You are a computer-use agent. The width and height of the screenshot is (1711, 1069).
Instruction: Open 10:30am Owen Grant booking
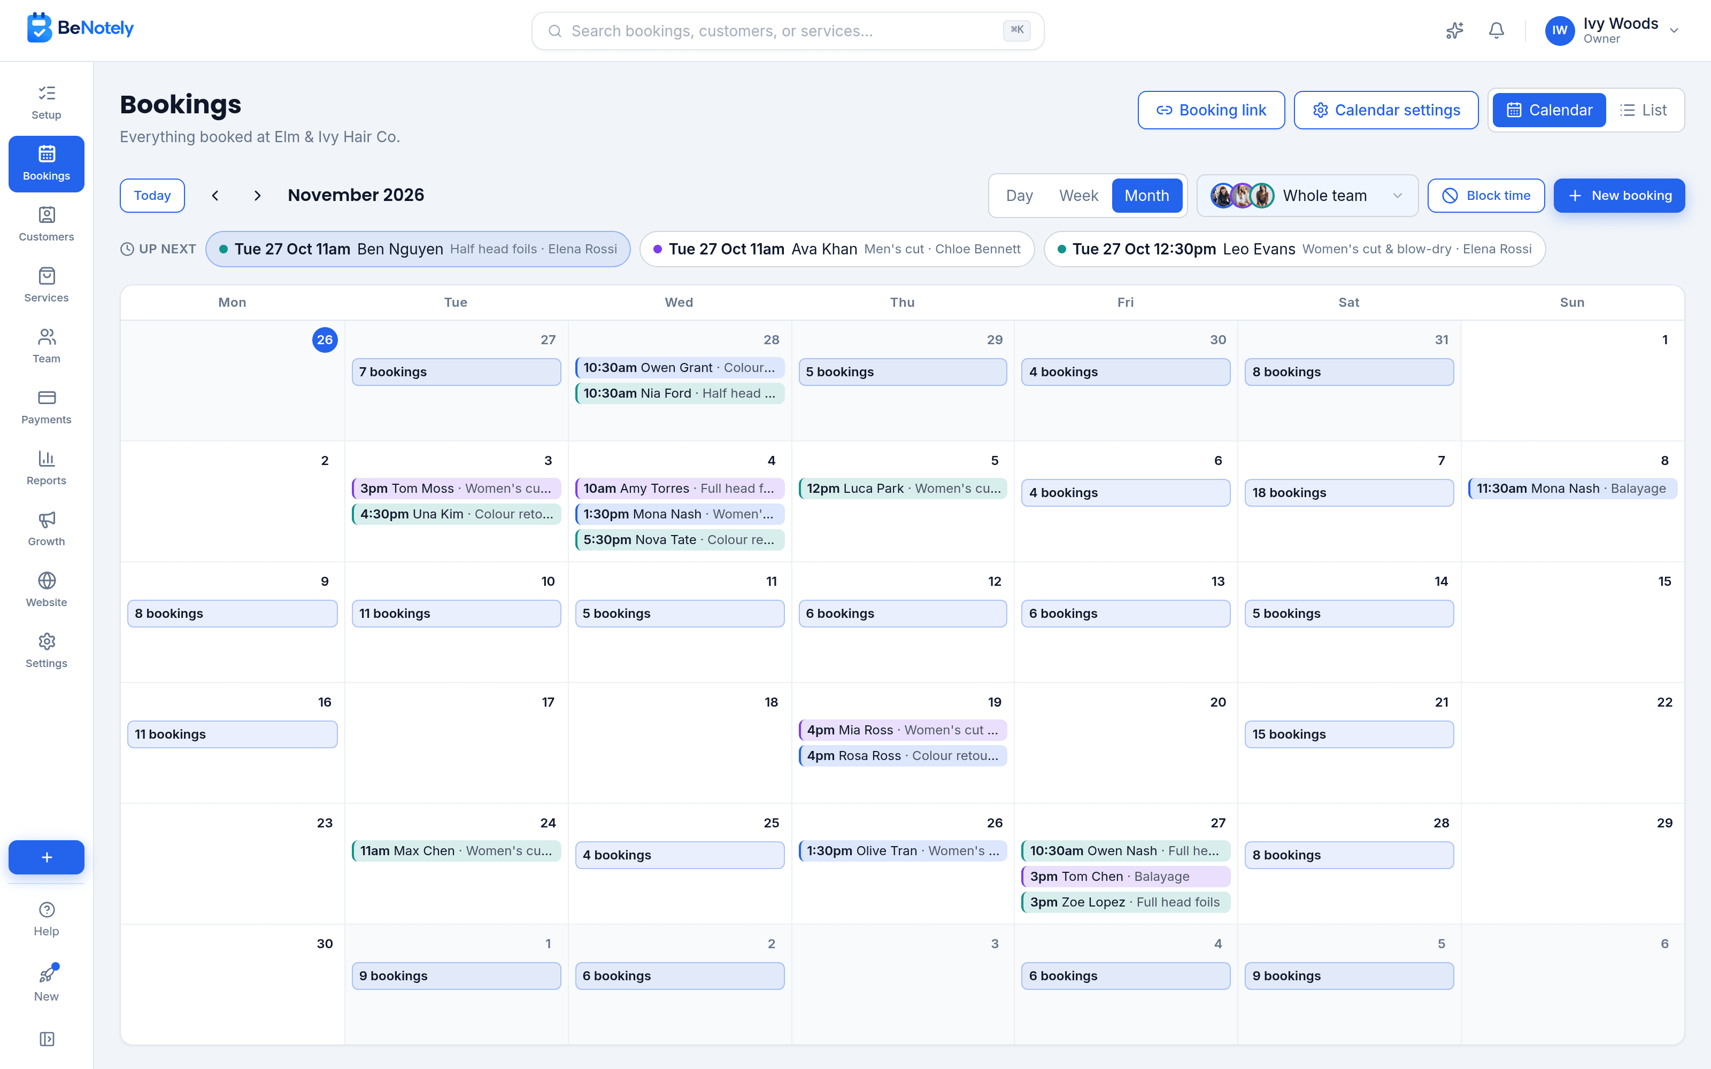[x=680, y=368]
